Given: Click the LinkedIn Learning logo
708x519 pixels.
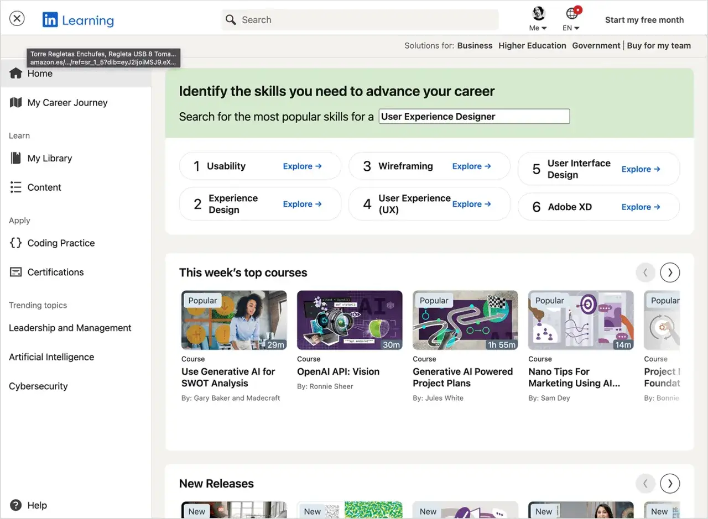Looking at the screenshot, I should point(78,20).
